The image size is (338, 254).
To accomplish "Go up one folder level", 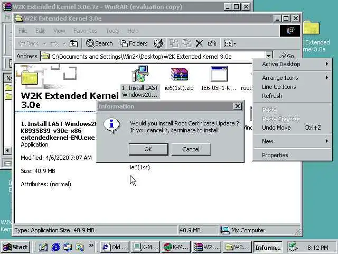I will pos(74,44).
